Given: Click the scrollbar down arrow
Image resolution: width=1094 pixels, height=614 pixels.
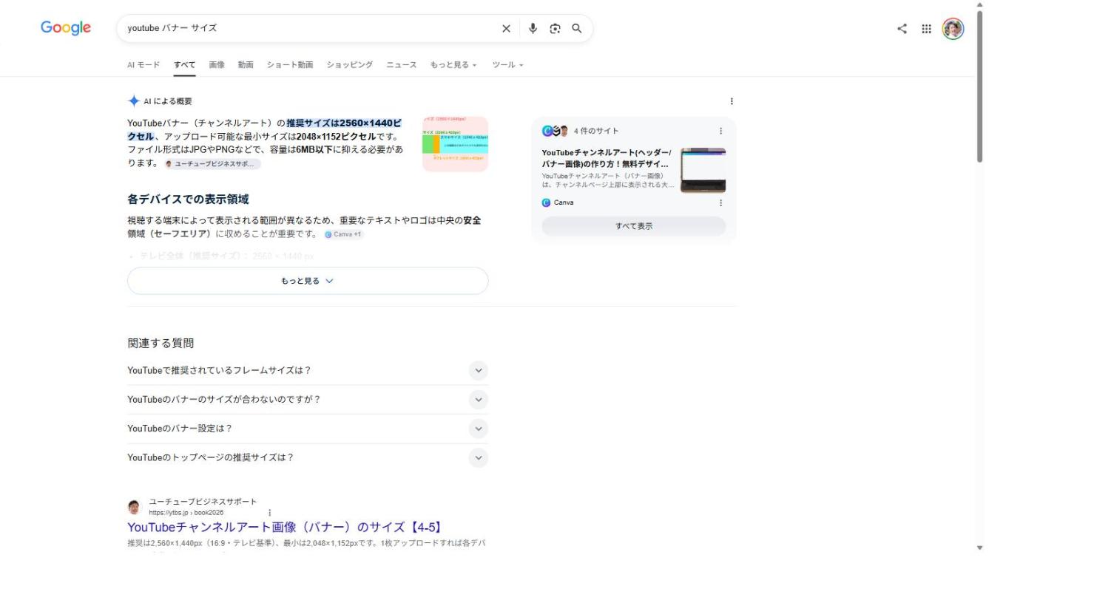Looking at the screenshot, I should [980, 548].
